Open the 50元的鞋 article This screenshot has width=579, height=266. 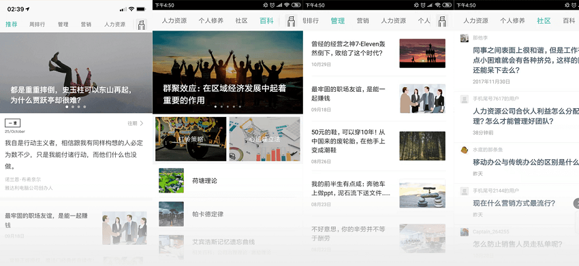(x=348, y=141)
